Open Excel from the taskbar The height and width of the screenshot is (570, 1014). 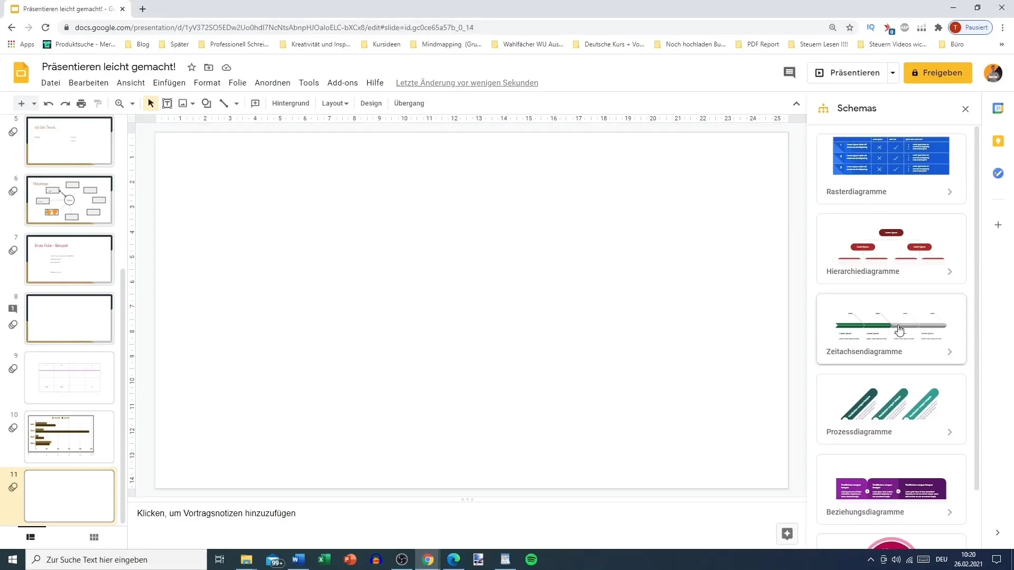pyautogui.click(x=324, y=559)
